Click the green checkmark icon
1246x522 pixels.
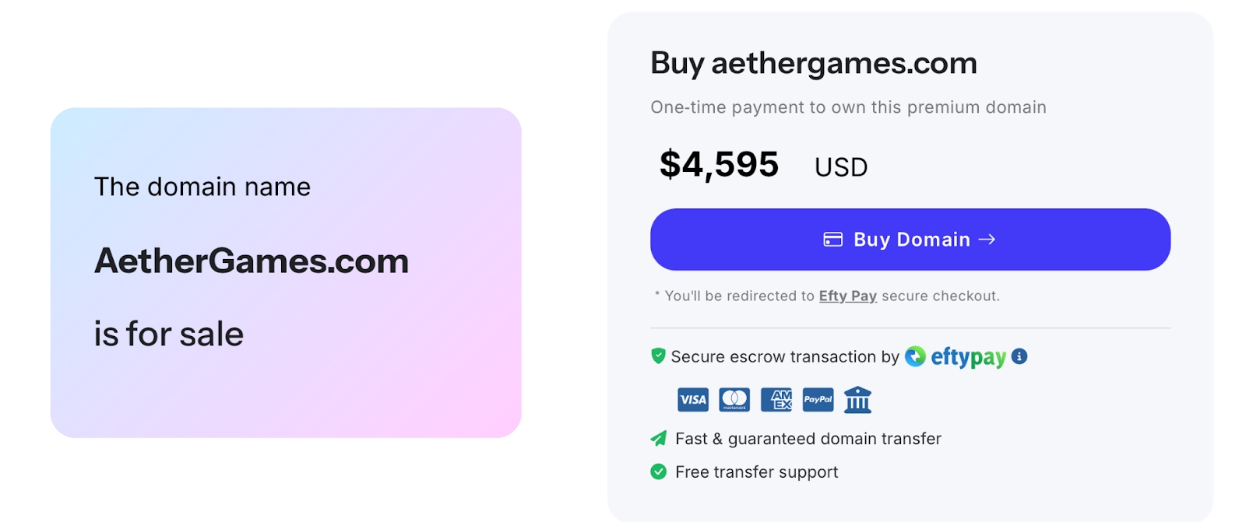[x=658, y=471]
